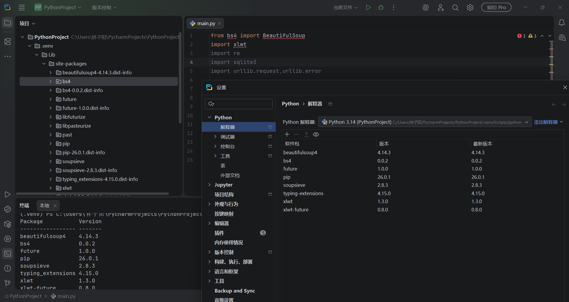569x302 pixels.
Task: Click Python breadcrumb in settings header
Action: tap(290, 104)
